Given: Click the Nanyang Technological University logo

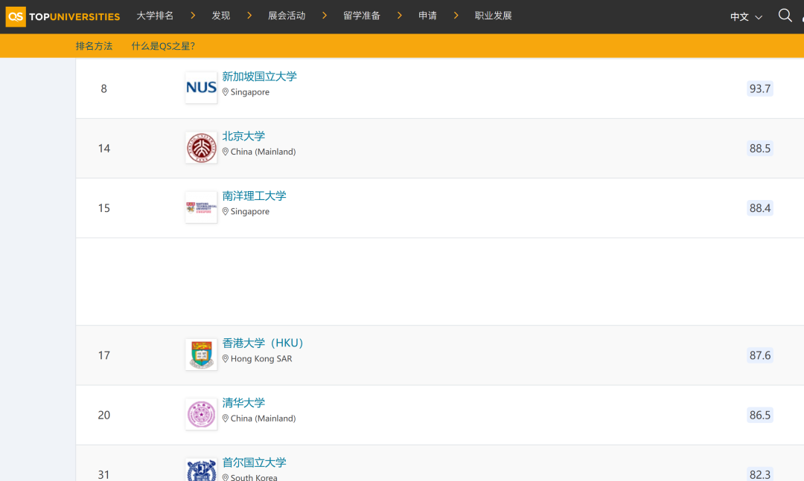Looking at the screenshot, I should click(201, 207).
